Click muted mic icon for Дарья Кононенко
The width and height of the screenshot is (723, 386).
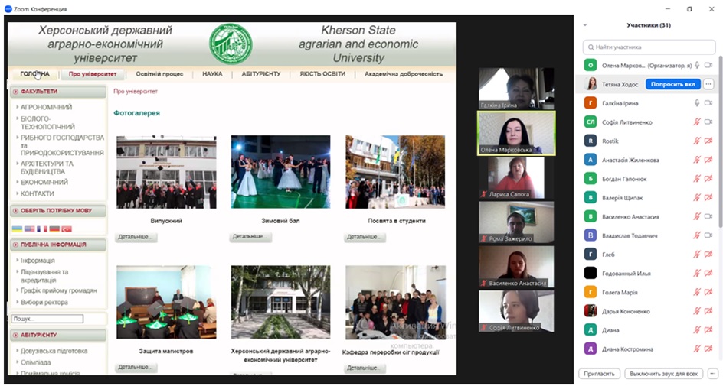[x=697, y=311]
